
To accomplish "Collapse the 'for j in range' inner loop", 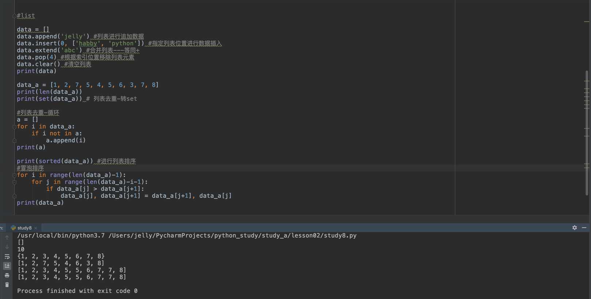I will click(14, 182).
